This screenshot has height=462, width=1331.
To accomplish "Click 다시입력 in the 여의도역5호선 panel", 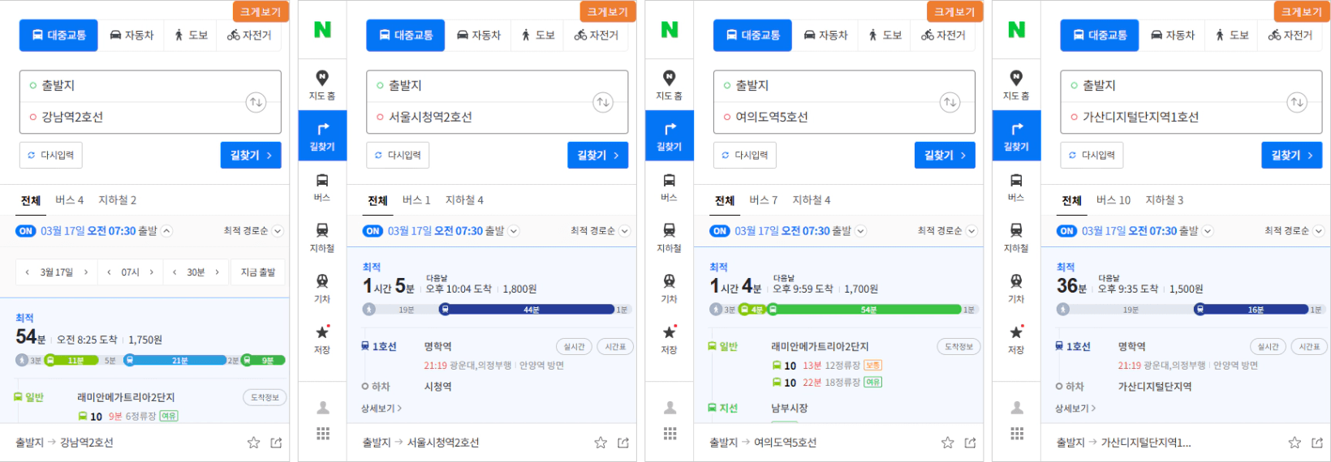I will [744, 155].
